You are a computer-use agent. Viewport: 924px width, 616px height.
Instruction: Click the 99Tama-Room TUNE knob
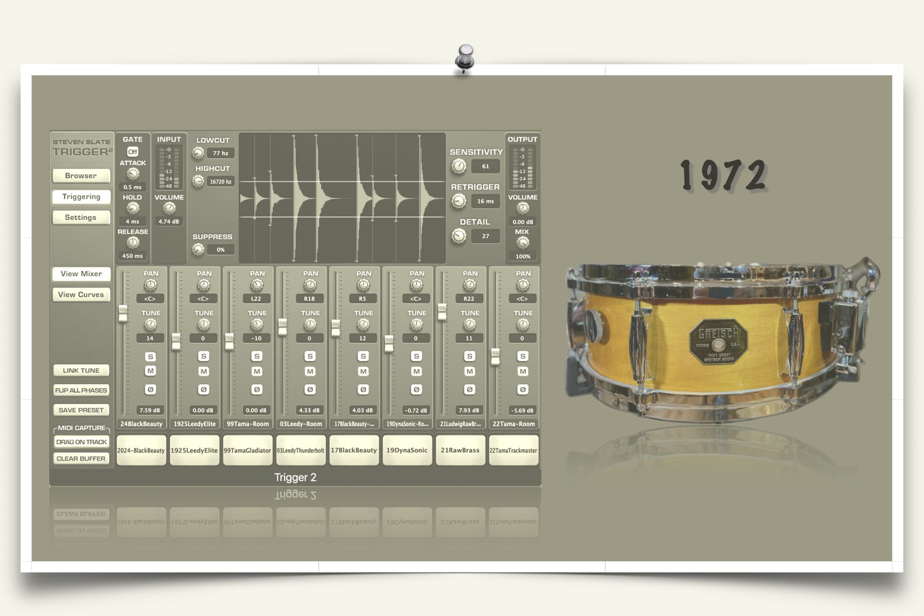tap(257, 325)
